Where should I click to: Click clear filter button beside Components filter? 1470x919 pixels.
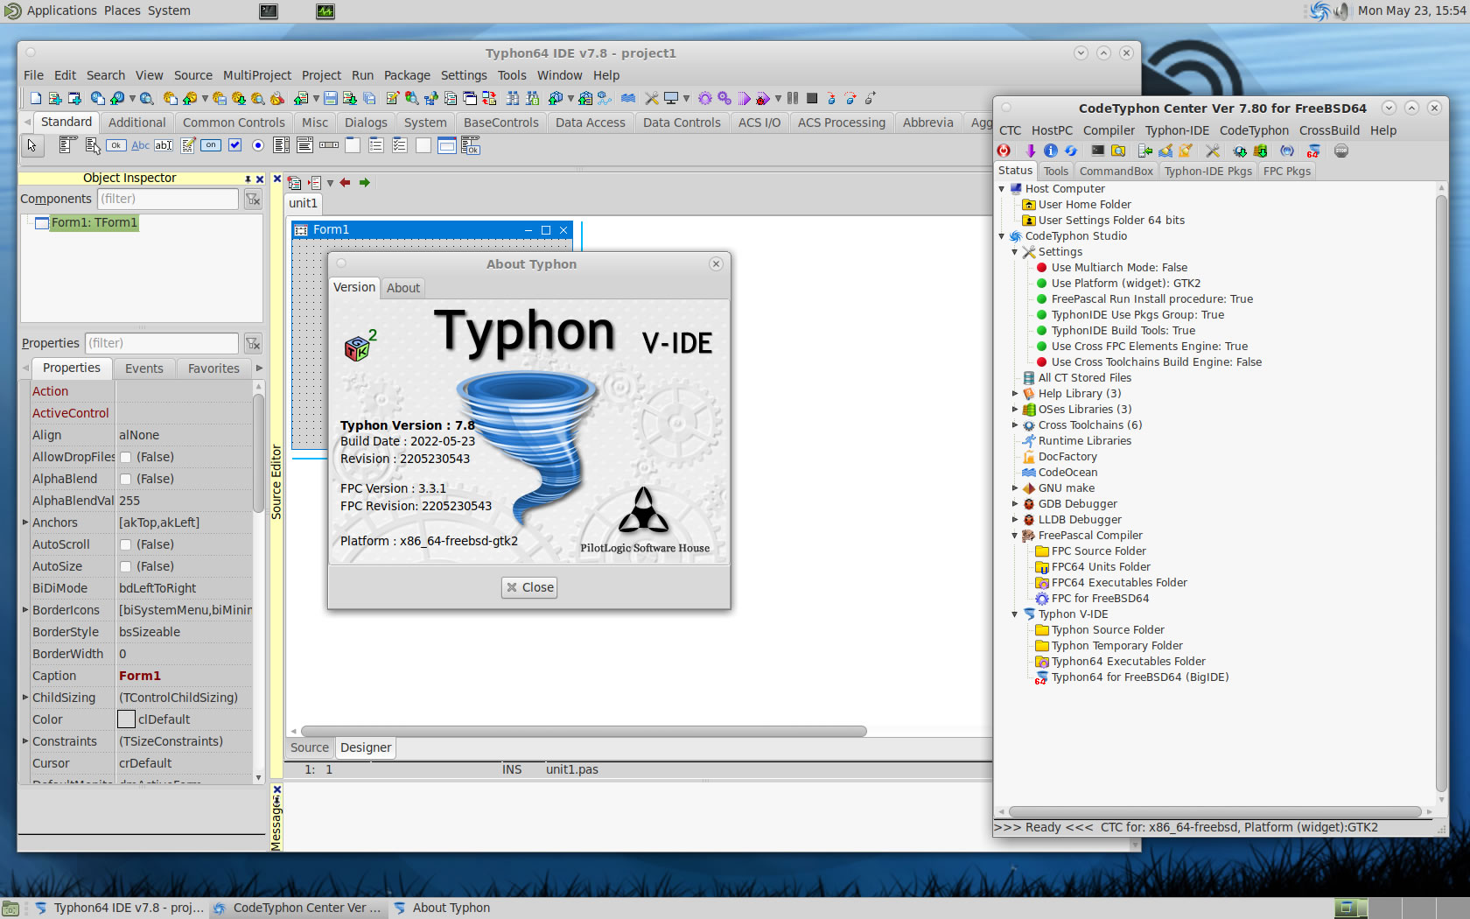click(x=253, y=200)
